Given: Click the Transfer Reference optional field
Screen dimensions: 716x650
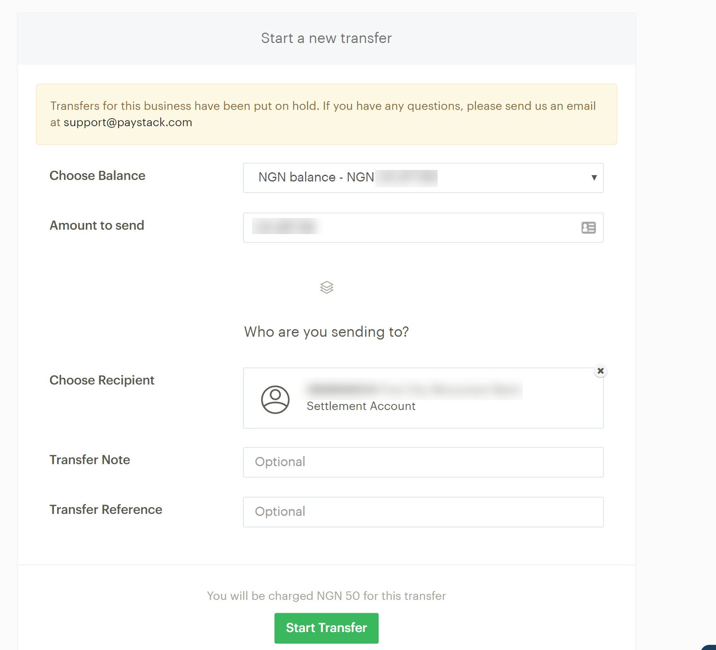Looking at the screenshot, I should (423, 512).
